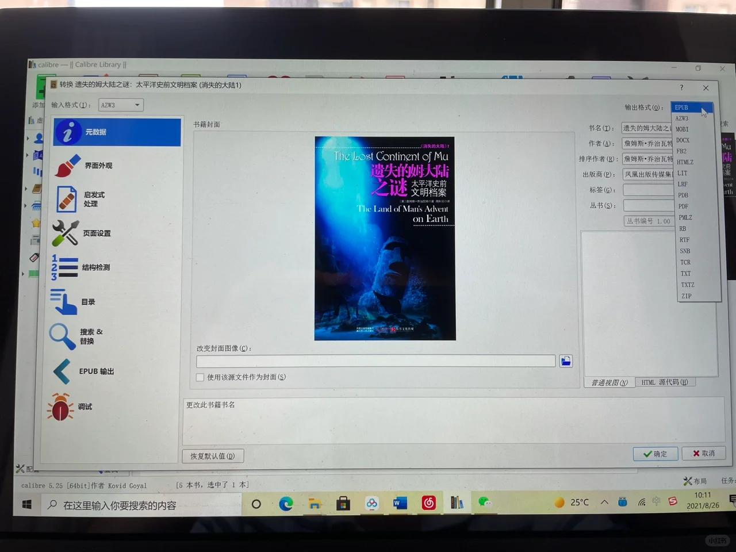Screen dimensions: 736x552
Task: Click the help question mark in dialog title
Action: [681, 87]
